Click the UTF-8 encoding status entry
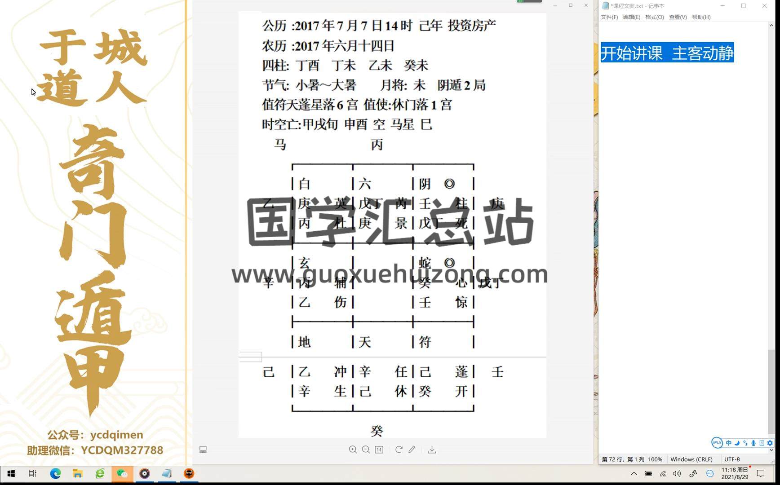780x485 pixels. 732,459
